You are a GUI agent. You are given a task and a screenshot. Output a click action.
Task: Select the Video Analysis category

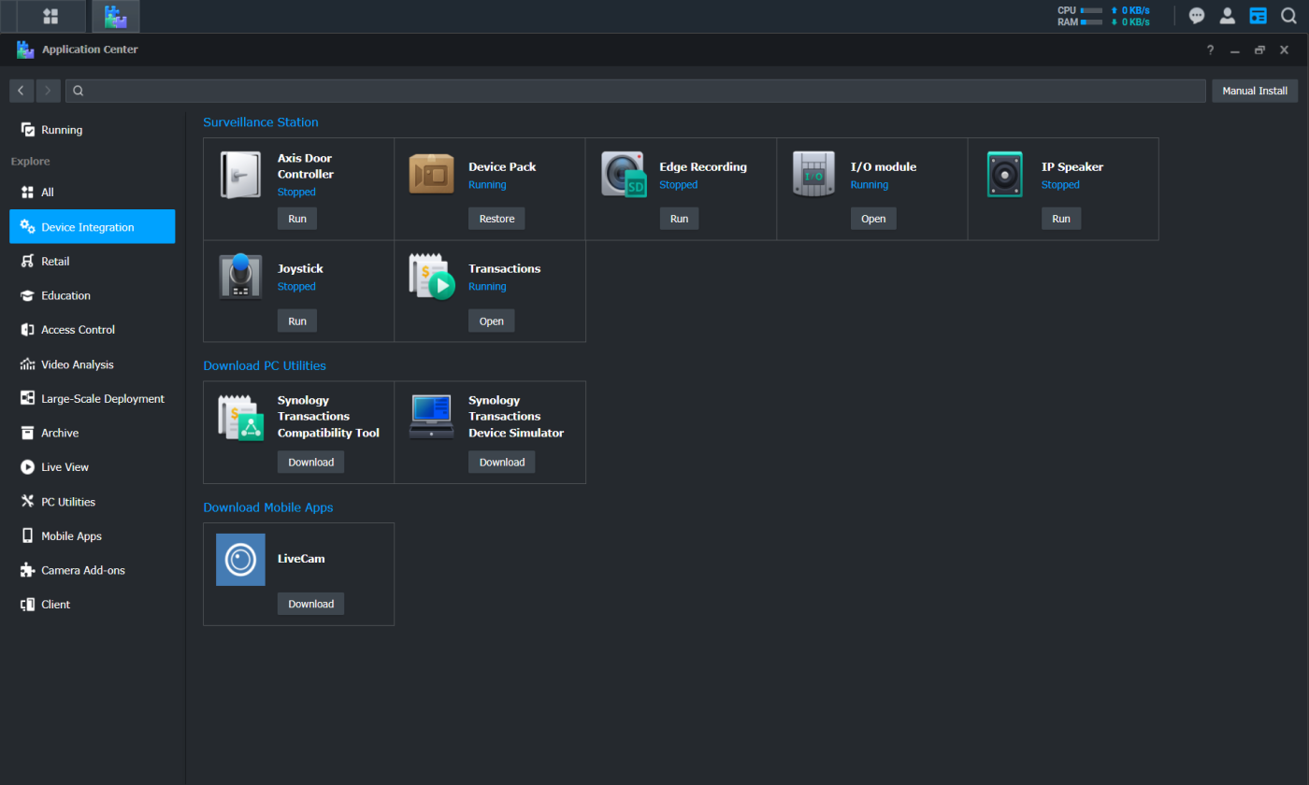click(x=77, y=364)
